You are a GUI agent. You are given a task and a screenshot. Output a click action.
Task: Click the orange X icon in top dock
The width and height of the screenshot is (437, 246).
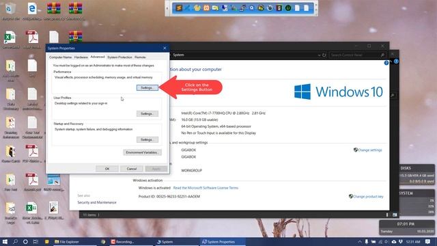click(206, 8)
